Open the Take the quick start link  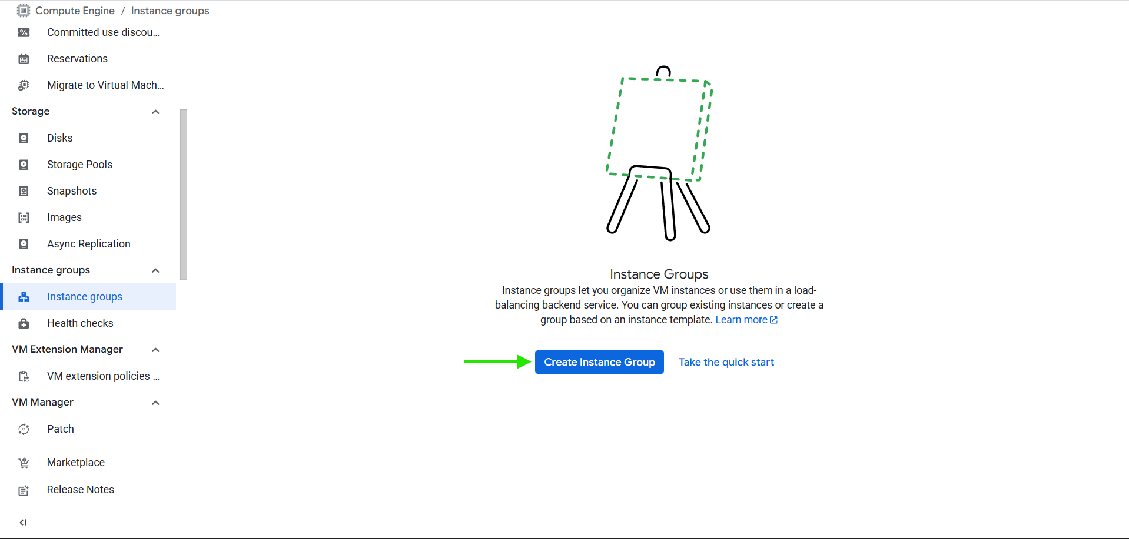[x=726, y=362]
